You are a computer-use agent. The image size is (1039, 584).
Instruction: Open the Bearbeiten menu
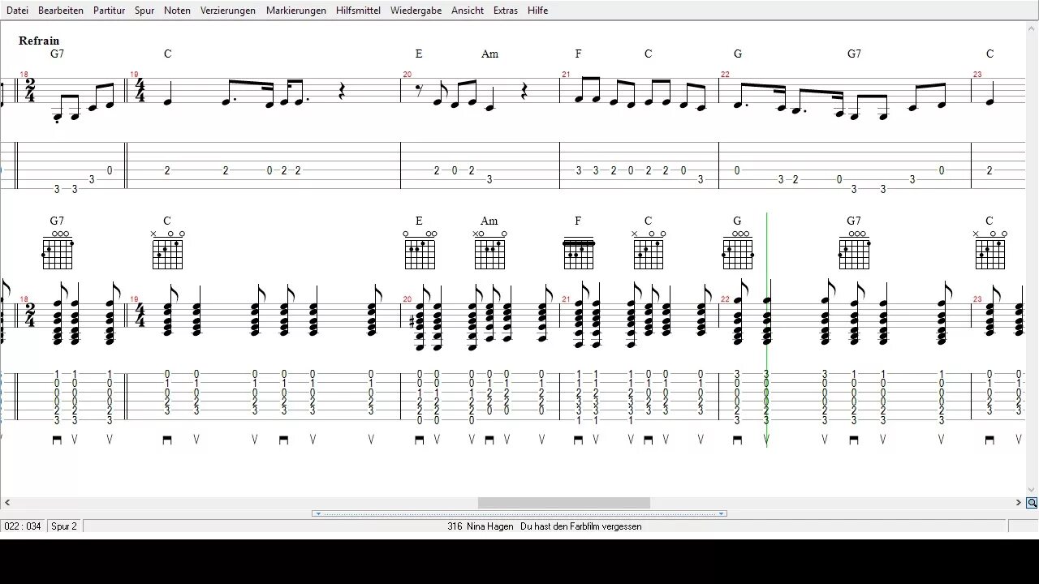[x=61, y=11]
